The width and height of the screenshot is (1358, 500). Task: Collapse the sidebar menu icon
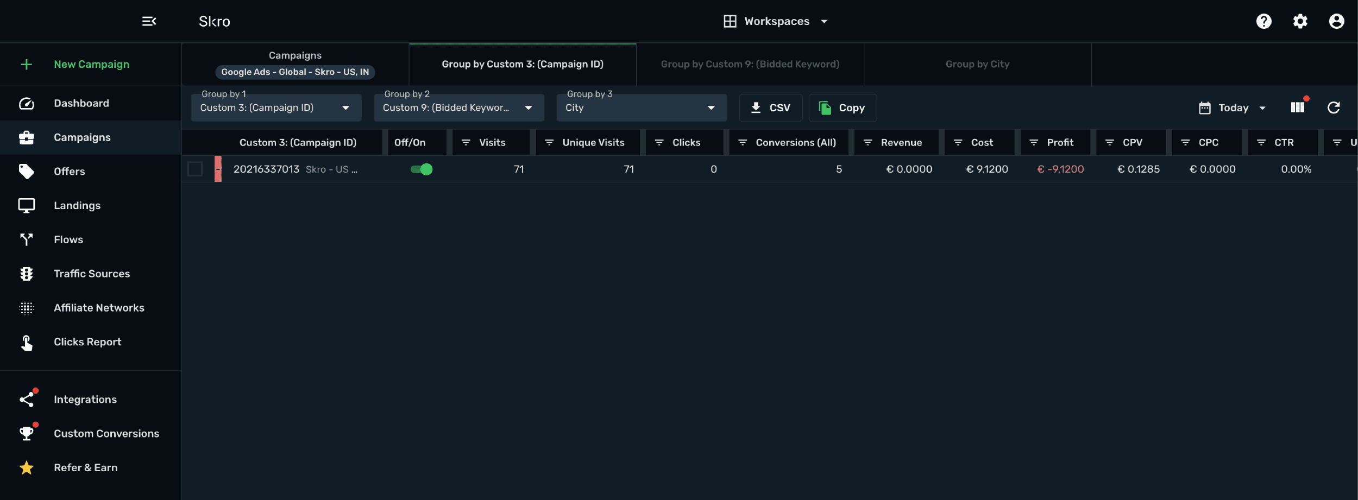149,21
